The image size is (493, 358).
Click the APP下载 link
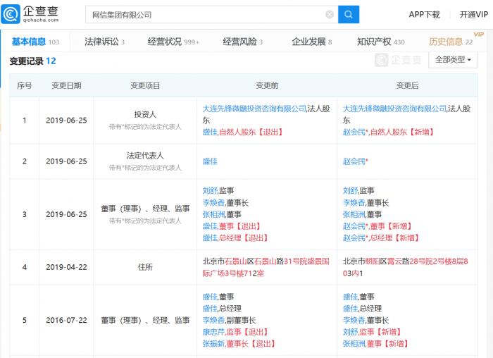coord(424,15)
